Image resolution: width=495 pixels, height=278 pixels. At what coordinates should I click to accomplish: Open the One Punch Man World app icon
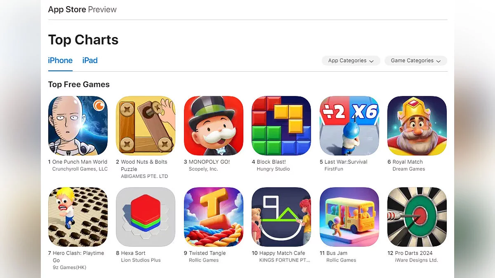tap(78, 126)
